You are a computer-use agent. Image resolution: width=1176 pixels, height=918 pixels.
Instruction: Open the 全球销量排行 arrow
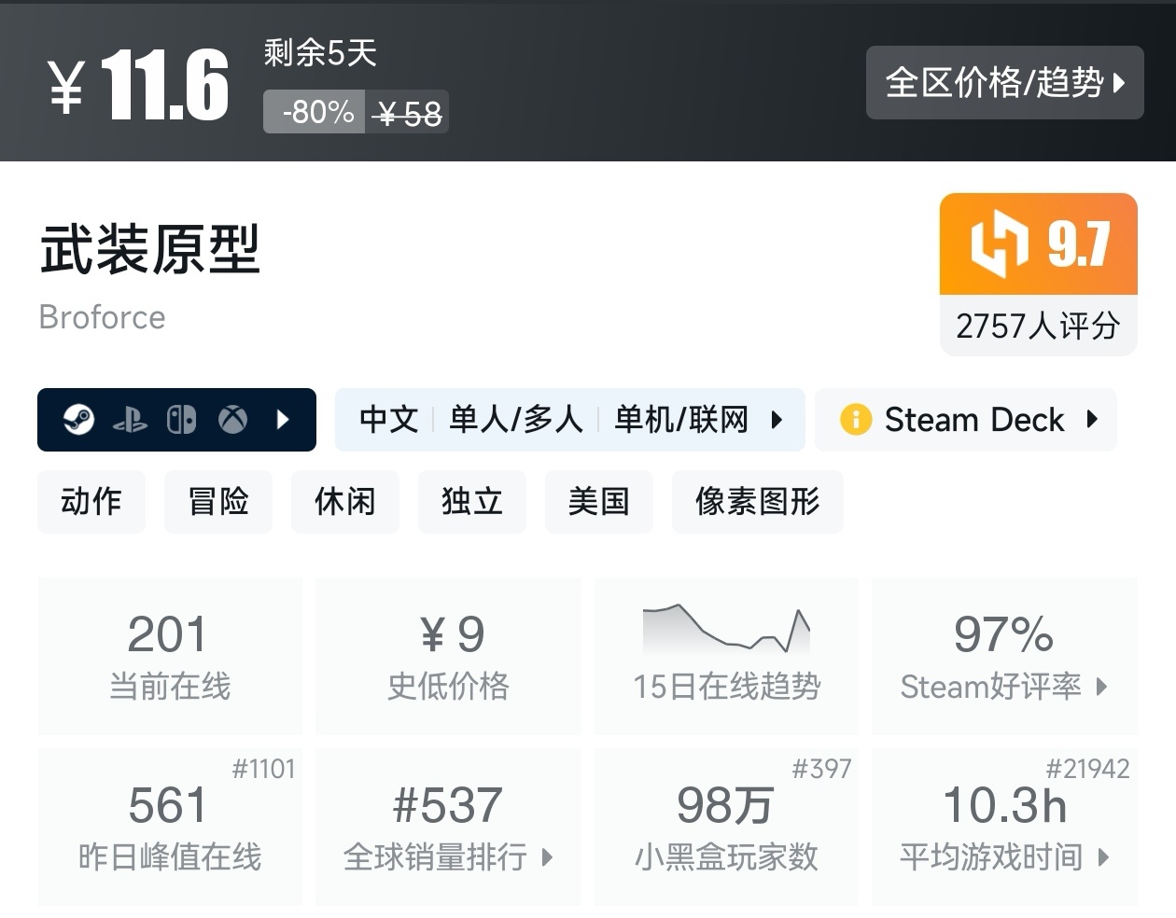tap(548, 857)
